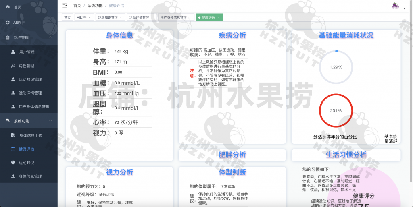Click the 用户管理 person icon

pos(13,52)
